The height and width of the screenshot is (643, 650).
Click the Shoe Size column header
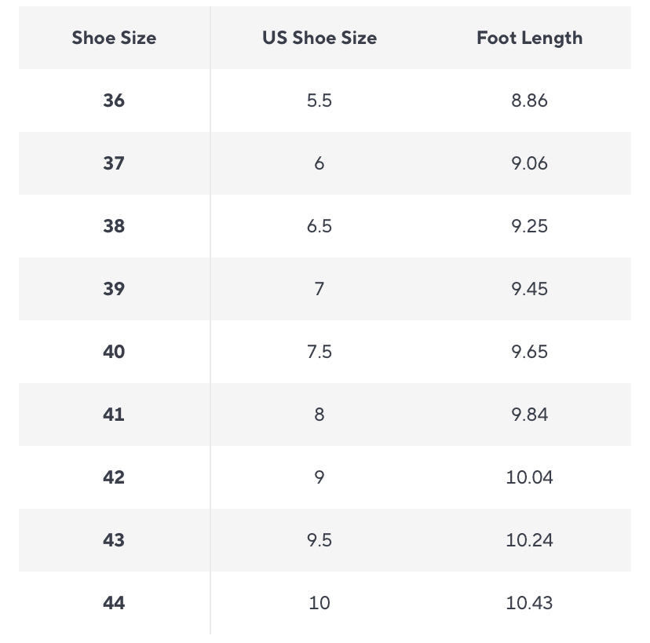pos(114,38)
